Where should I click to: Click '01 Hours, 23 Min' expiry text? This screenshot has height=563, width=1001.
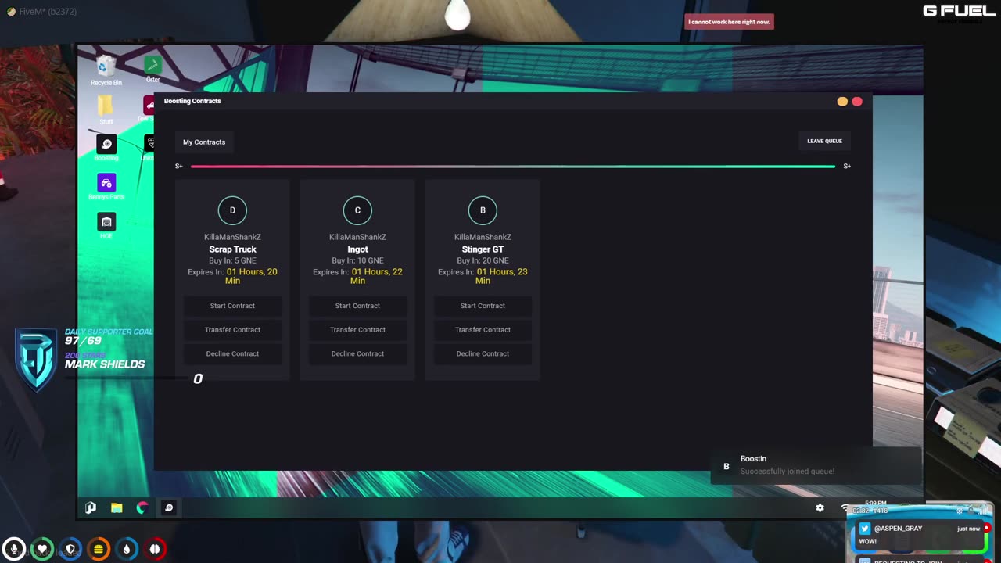(x=501, y=276)
